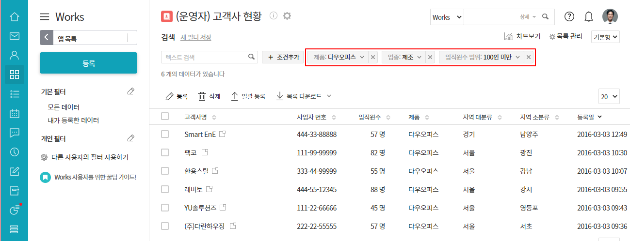Image resolution: width=630 pixels, height=241 pixels.
Task: Select 모든 데이터 filter
Action: click(64, 107)
